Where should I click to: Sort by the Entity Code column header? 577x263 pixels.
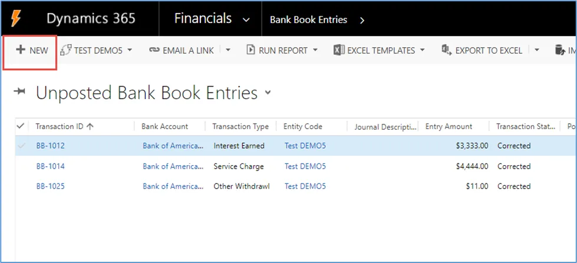click(302, 126)
